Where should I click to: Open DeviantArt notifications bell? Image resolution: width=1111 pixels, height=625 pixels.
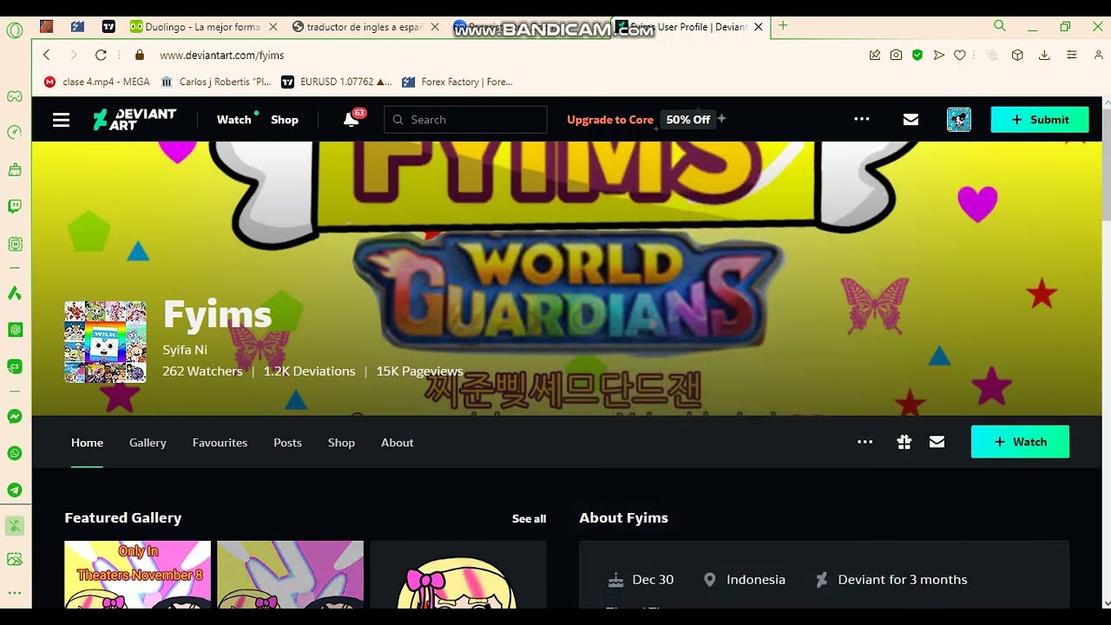(x=352, y=120)
